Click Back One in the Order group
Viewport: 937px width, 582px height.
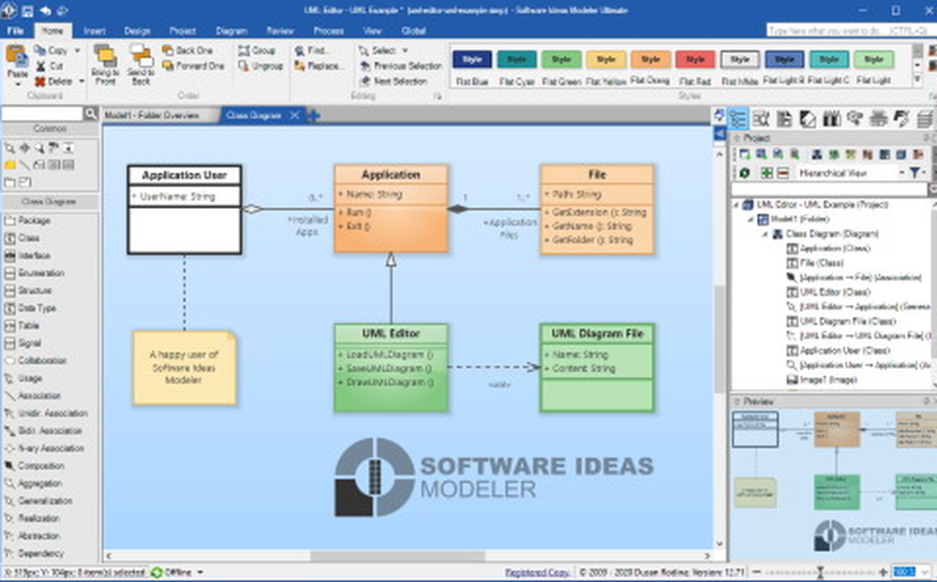pyautogui.click(x=187, y=51)
